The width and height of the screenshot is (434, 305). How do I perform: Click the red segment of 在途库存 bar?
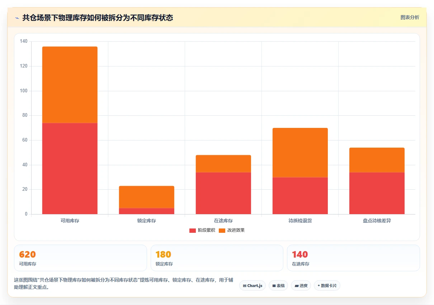tap(223, 193)
